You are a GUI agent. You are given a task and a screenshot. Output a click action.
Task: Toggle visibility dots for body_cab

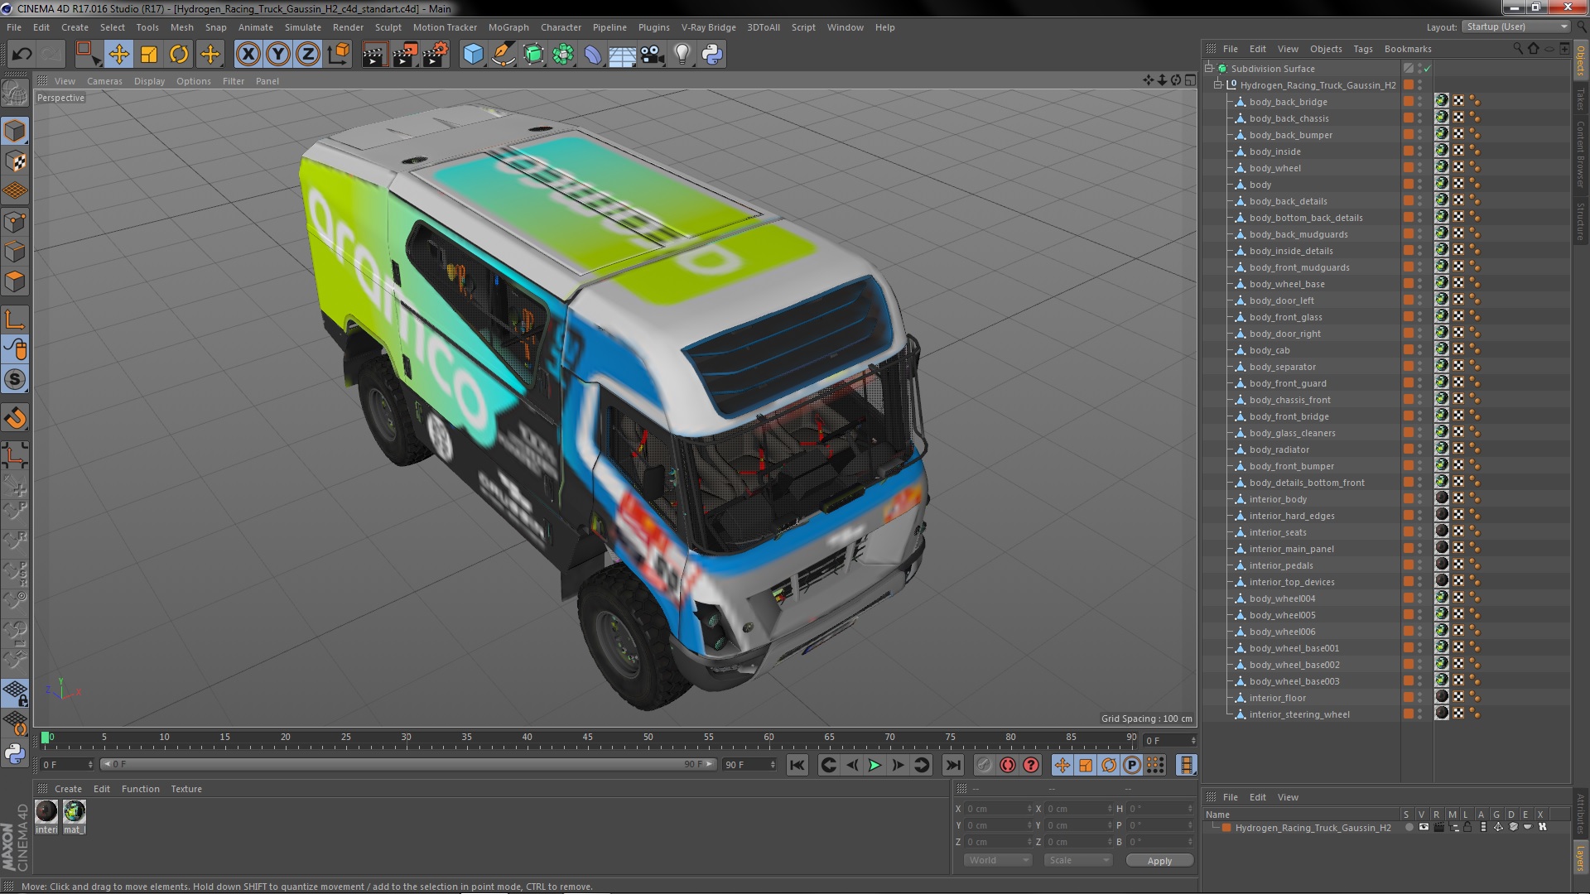pos(1419,350)
